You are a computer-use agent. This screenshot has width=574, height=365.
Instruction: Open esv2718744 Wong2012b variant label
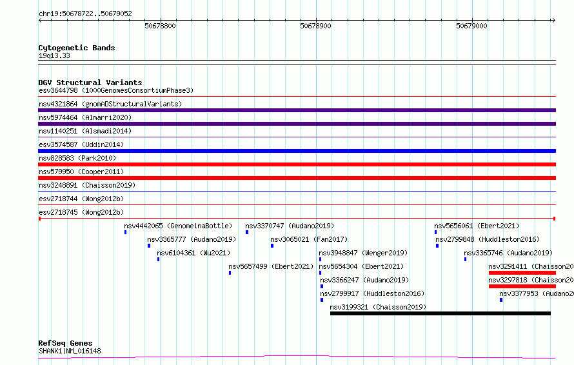point(81,199)
